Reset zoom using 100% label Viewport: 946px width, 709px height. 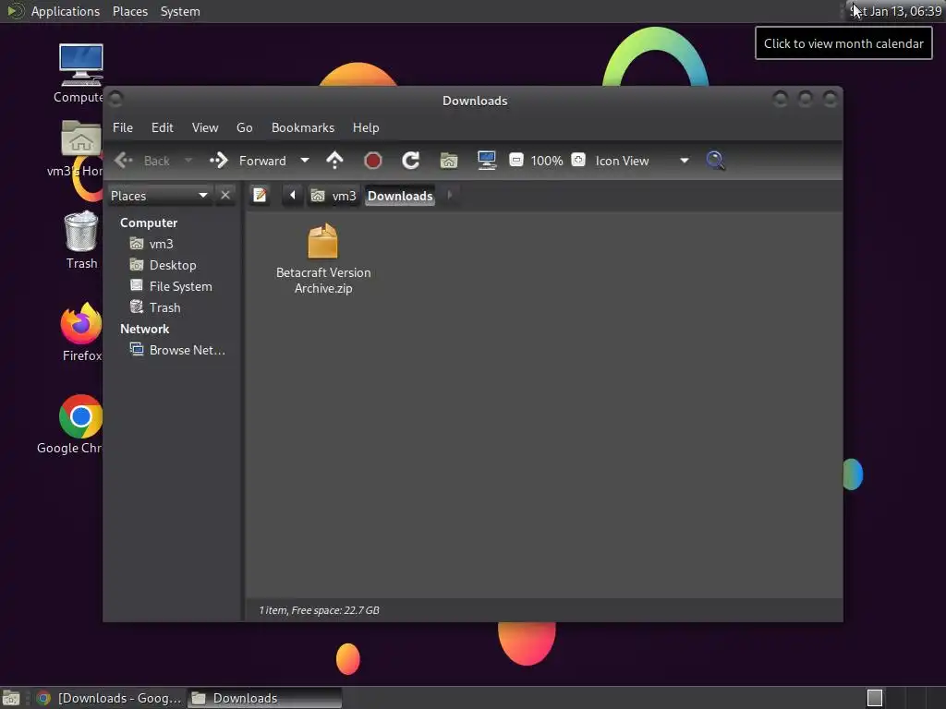(x=547, y=161)
